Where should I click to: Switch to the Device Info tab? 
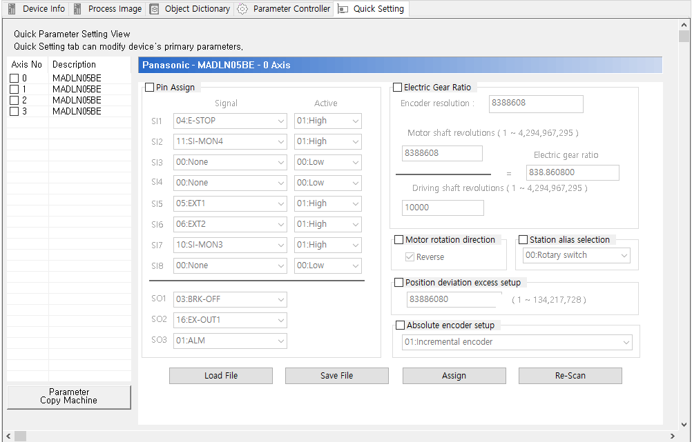pyautogui.click(x=37, y=9)
